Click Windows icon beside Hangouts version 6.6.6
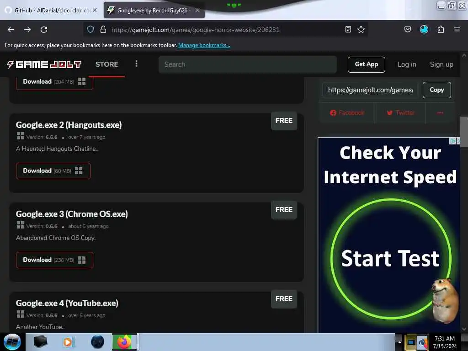Screen dimensions: 468x351 pos(21,136)
